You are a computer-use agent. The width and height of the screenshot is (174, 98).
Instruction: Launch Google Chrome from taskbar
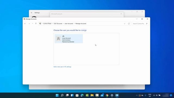(107, 95)
